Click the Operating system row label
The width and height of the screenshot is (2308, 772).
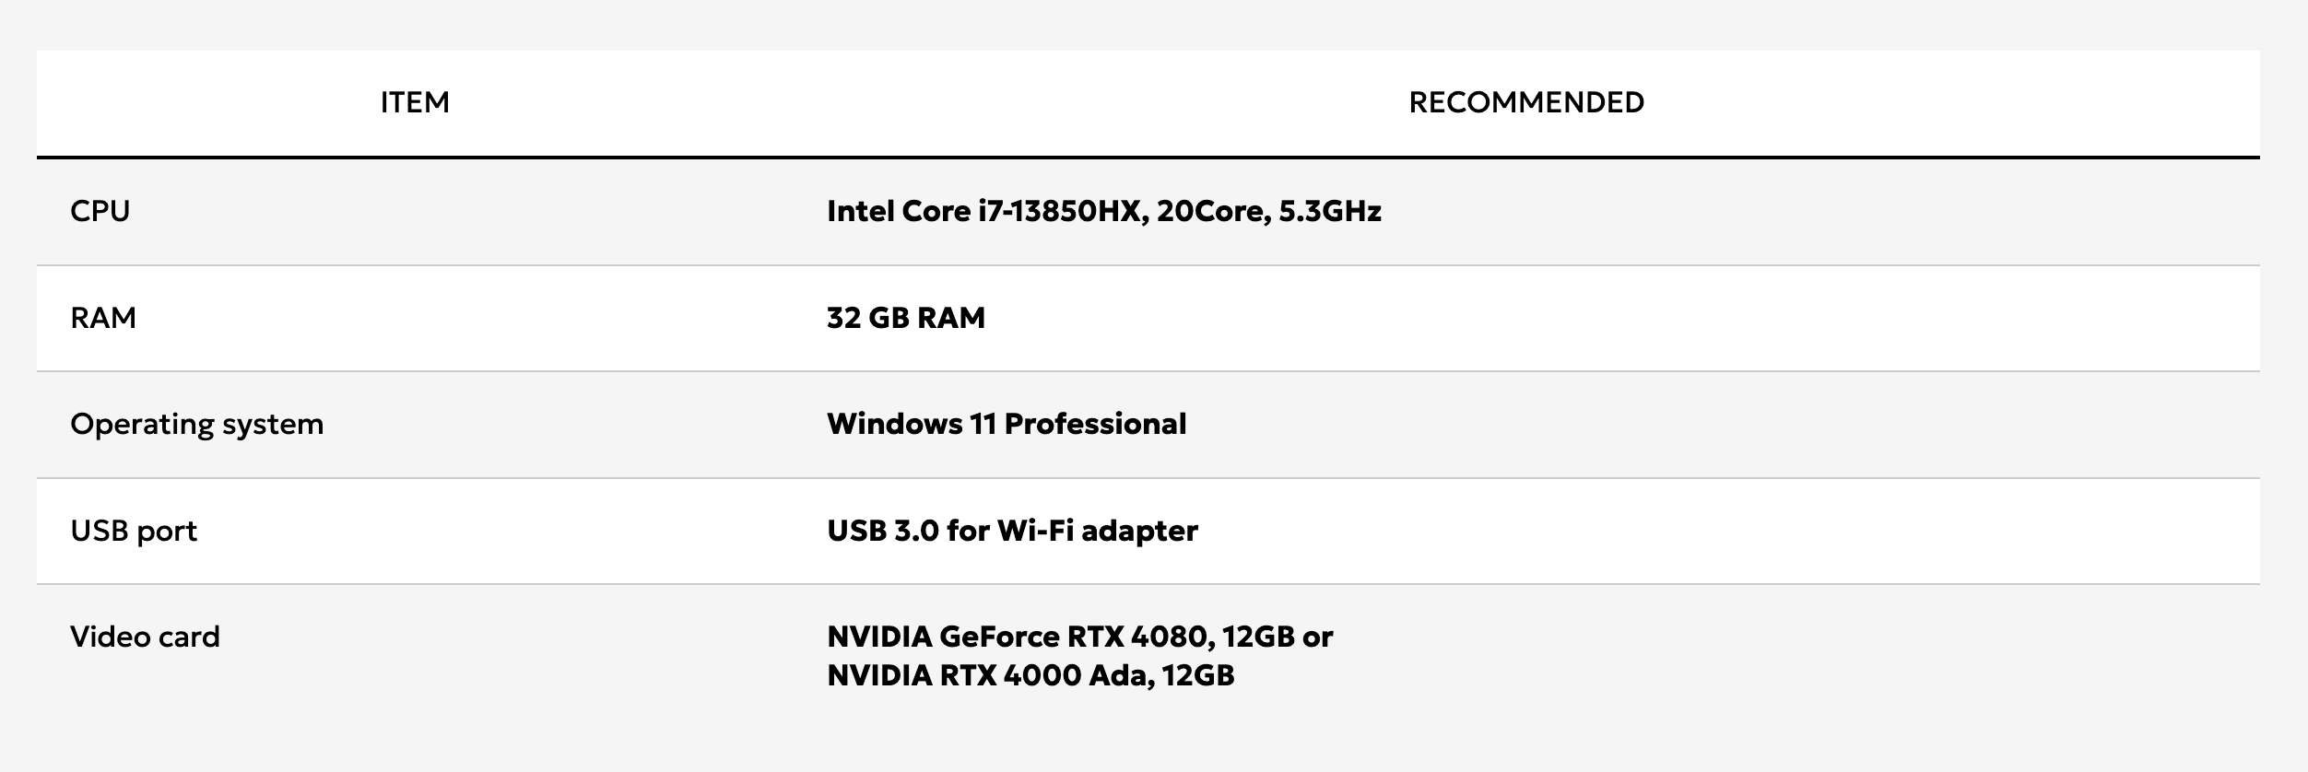tap(196, 424)
